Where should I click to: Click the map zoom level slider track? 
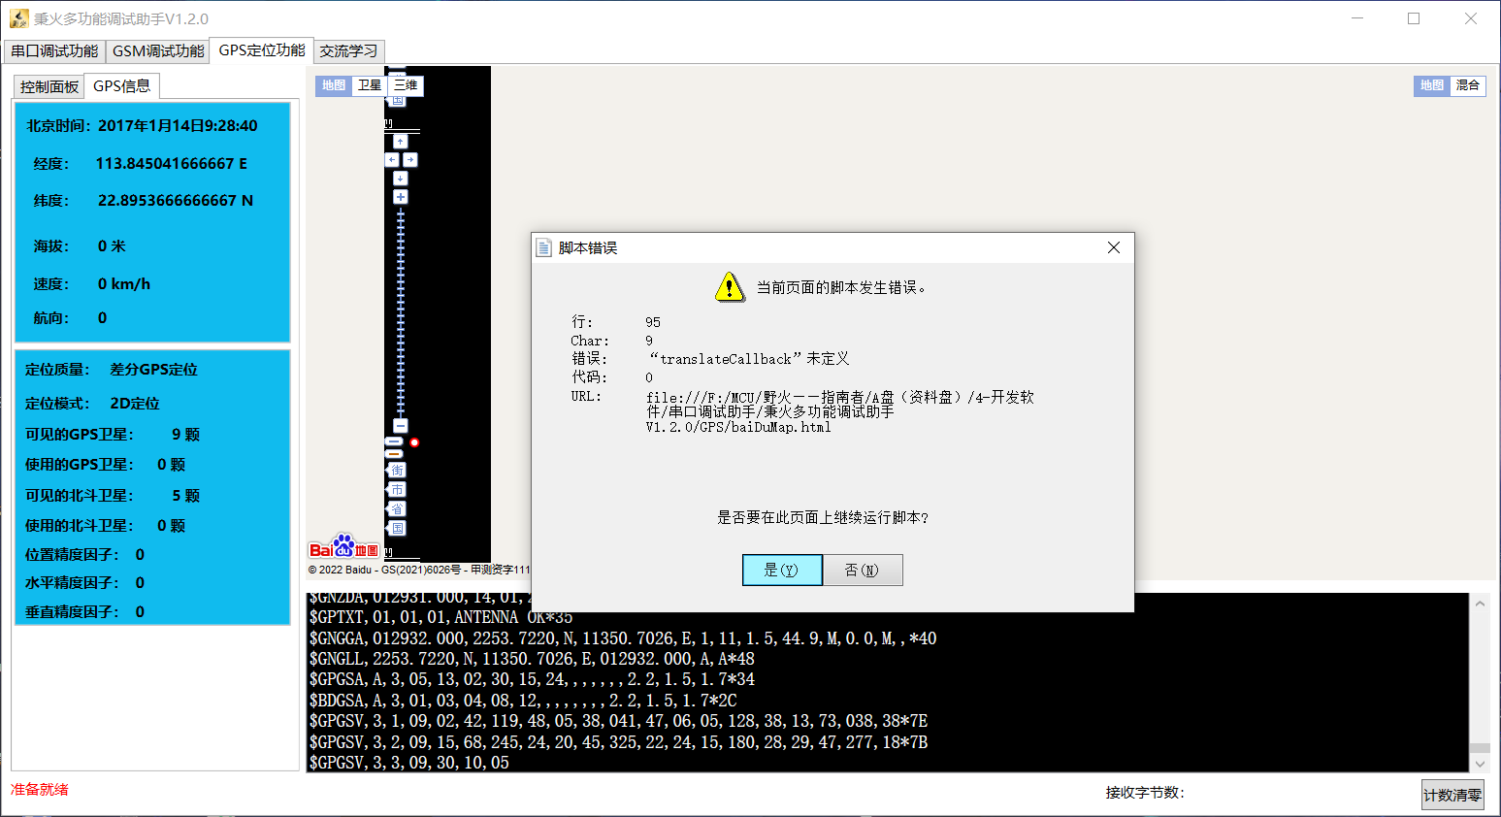point(401,311)
